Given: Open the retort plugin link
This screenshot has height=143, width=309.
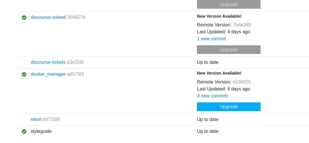Looking at the screenshot, I should point(36,120).
